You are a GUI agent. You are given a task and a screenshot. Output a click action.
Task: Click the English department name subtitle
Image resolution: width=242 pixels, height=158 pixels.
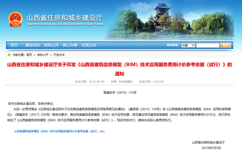point(65,24)
